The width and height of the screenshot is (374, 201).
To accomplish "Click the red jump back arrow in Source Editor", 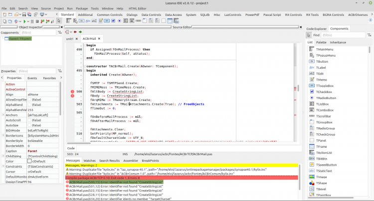I will pyautogui.click(x=75, y=32).
